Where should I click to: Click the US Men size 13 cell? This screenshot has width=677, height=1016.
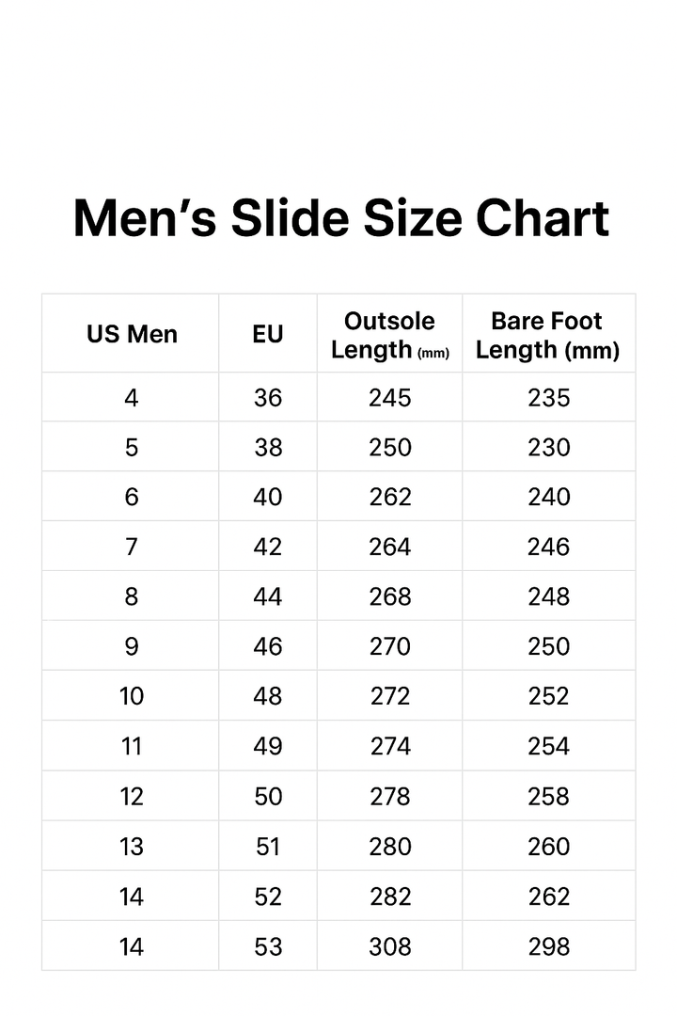[x=132, y=847]
